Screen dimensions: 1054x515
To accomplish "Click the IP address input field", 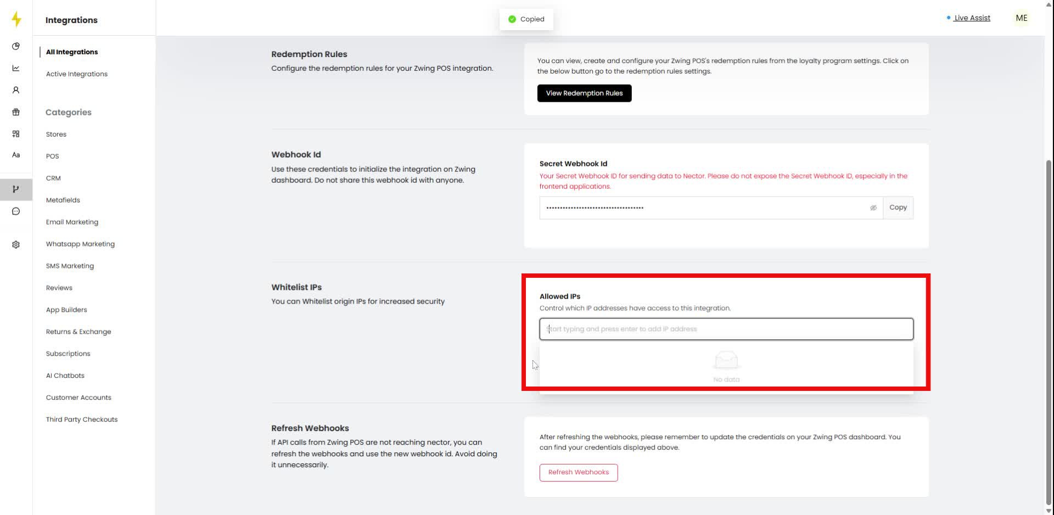I will click(x=726, y=328).
